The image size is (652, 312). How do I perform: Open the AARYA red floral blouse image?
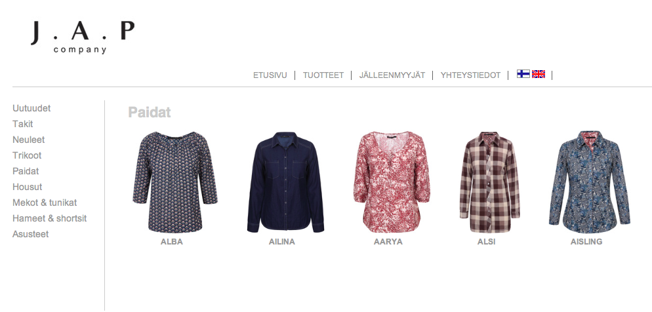tap(392, 182)
